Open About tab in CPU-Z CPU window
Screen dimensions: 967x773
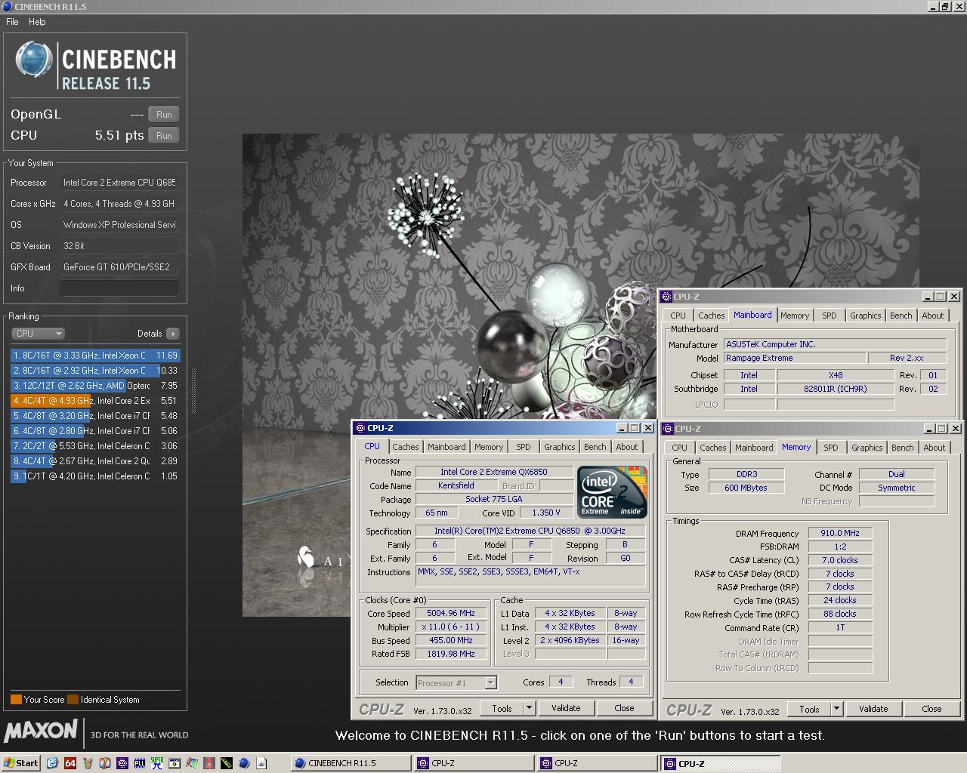pyautogui.click(x=626, y=447)
